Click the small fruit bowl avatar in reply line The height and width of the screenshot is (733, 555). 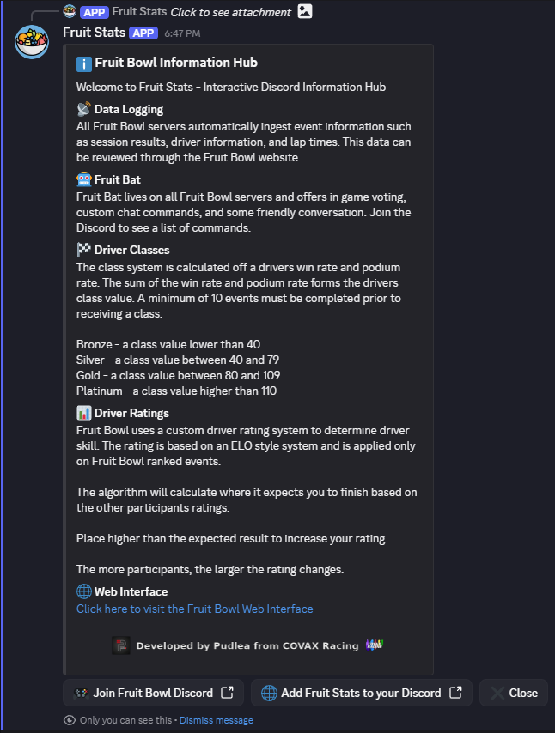[x=70, y=12]
